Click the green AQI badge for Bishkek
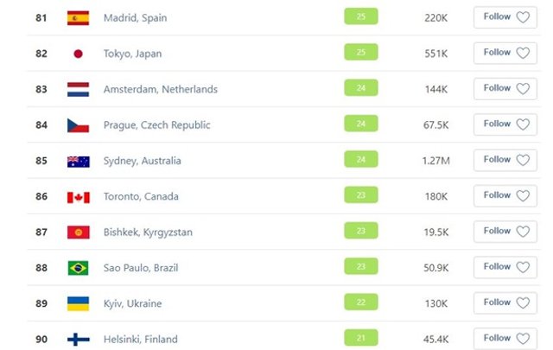The width and height of the screenshot is (553, 350). tap(361, 231)
